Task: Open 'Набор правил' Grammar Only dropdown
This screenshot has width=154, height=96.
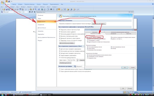Action: pos(78,60)
